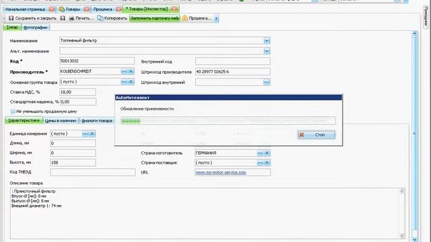Close the Начальная страница tab
This screenshot has width=431, height=242.
tap(51, 9)
